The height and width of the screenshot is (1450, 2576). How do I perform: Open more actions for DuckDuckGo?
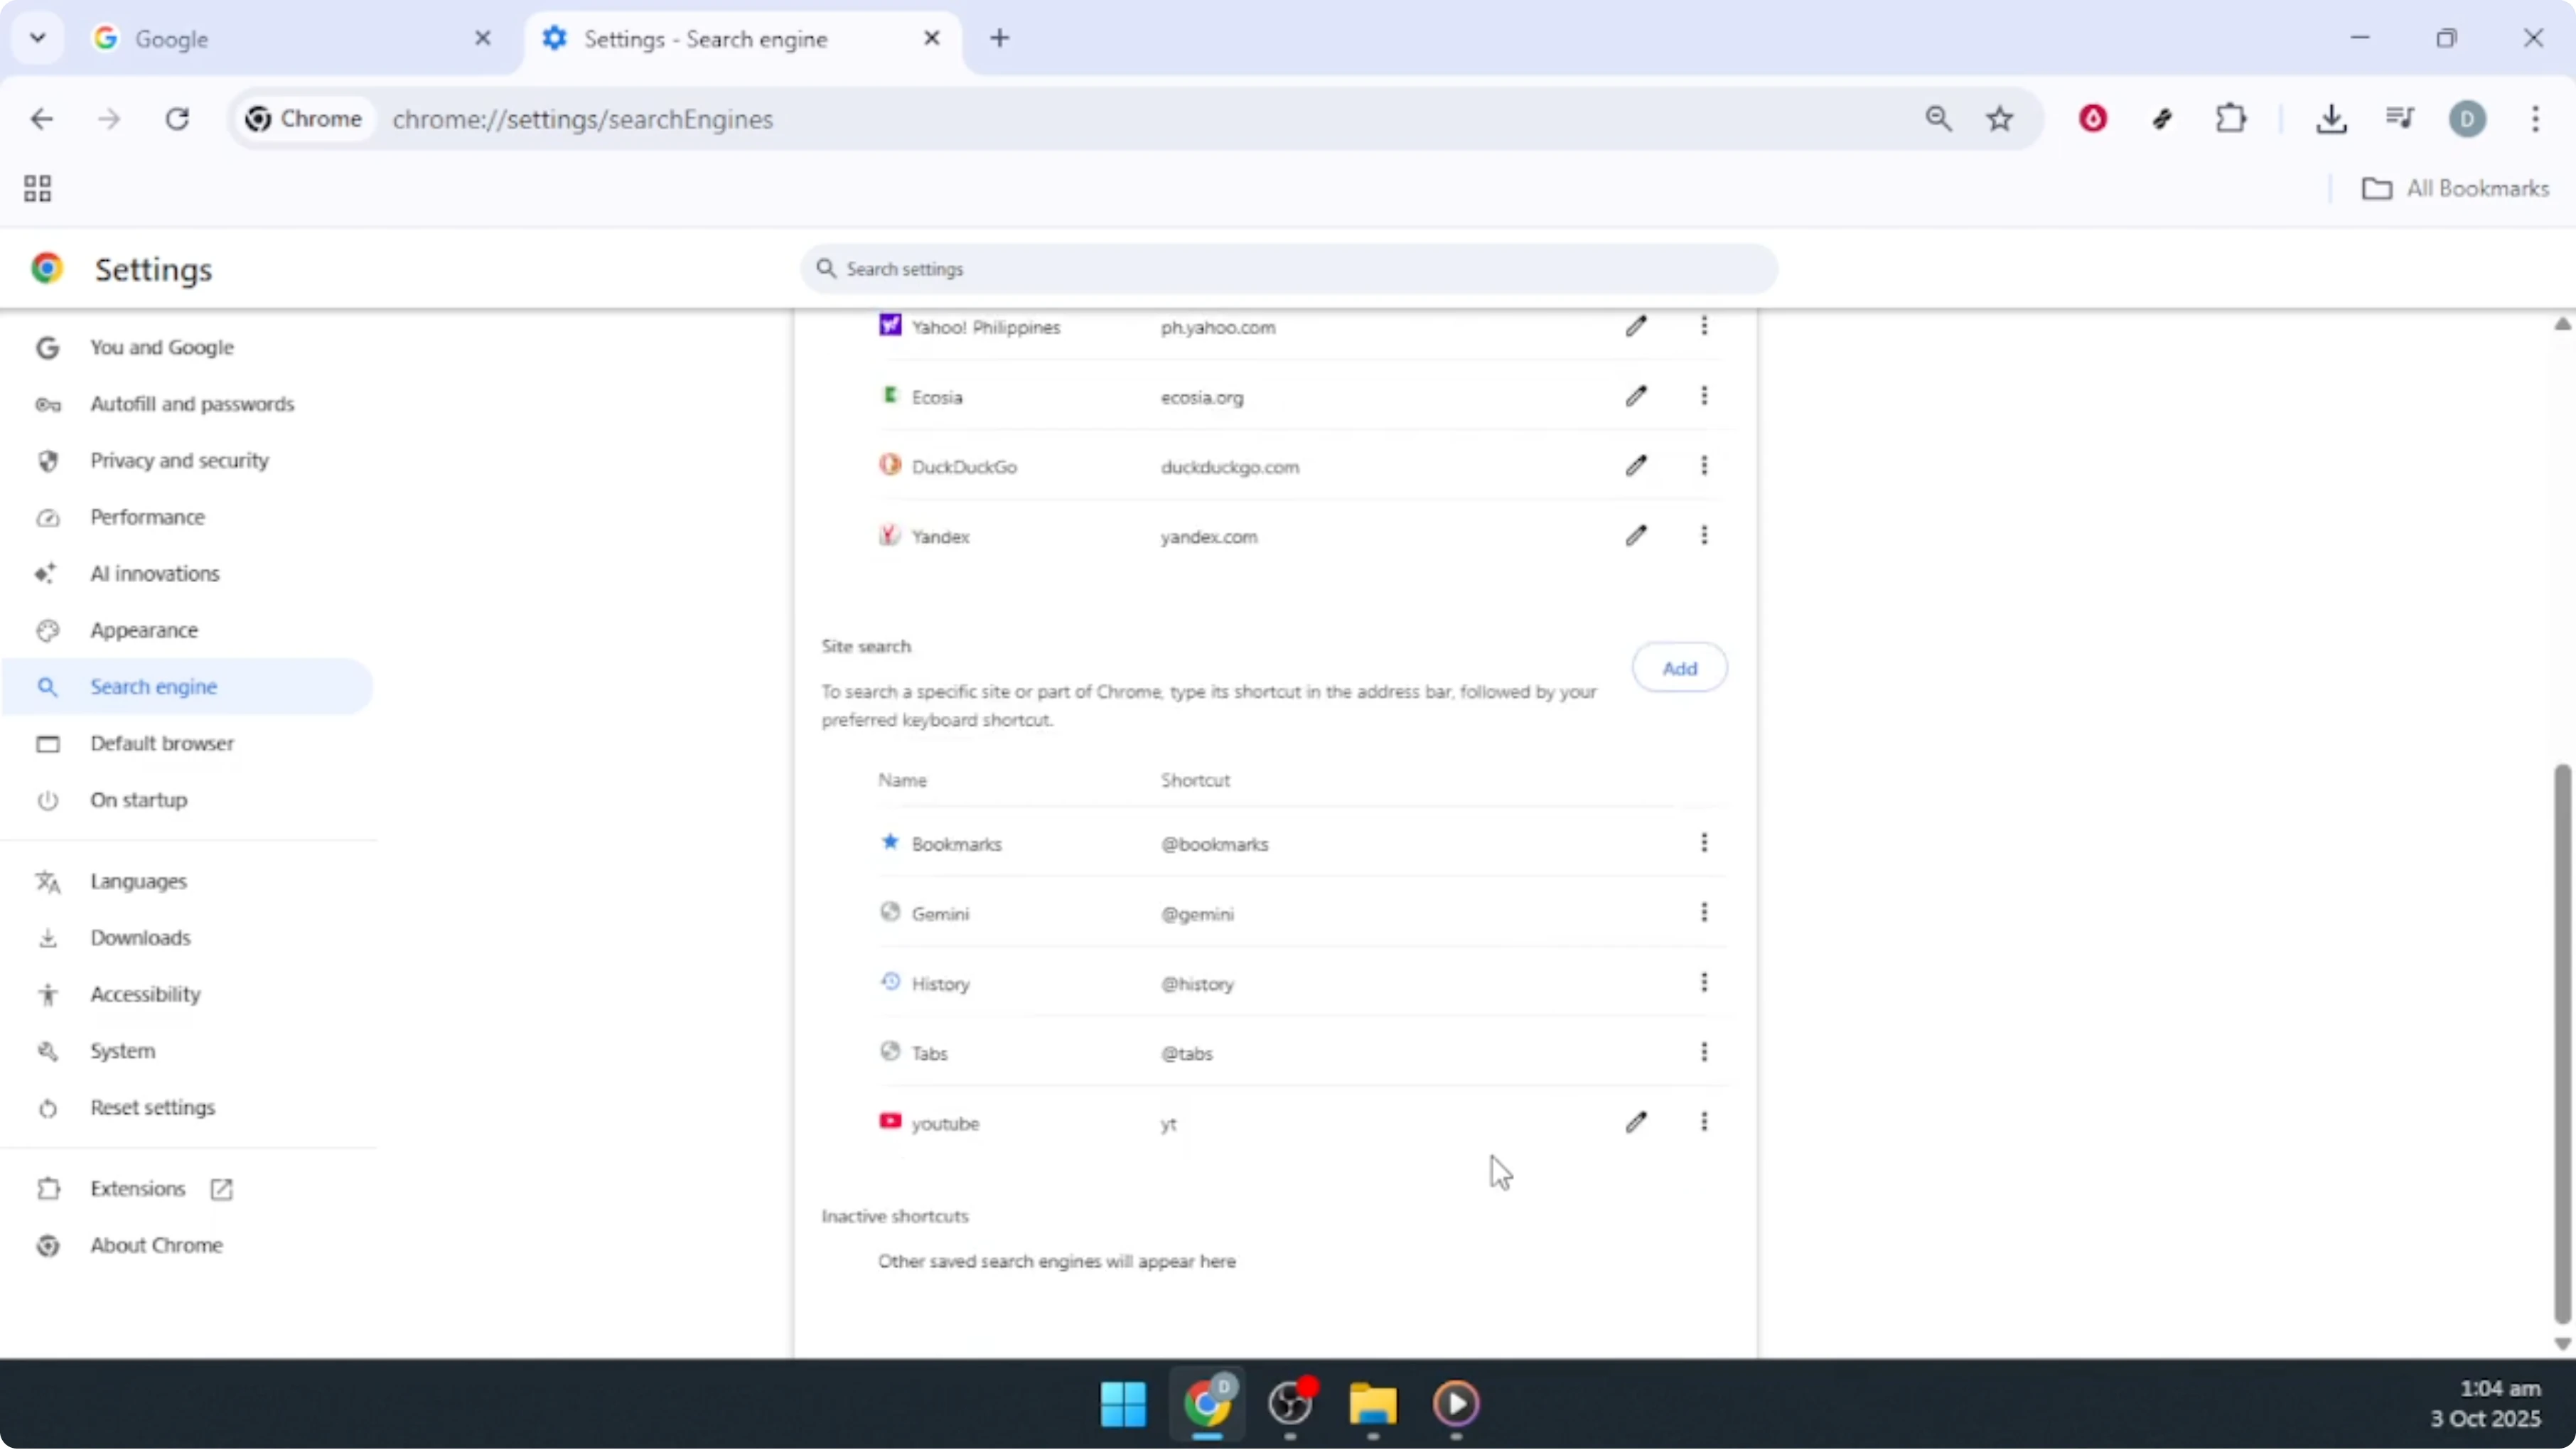1704,466
